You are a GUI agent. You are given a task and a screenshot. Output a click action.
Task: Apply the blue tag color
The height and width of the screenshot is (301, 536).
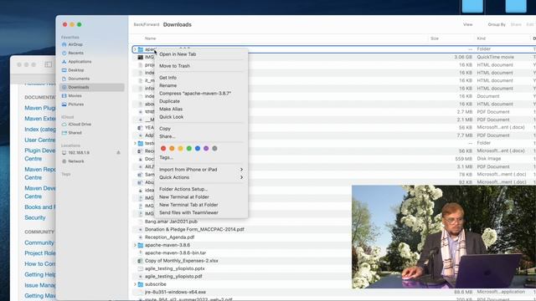click(x=198, y=149)
